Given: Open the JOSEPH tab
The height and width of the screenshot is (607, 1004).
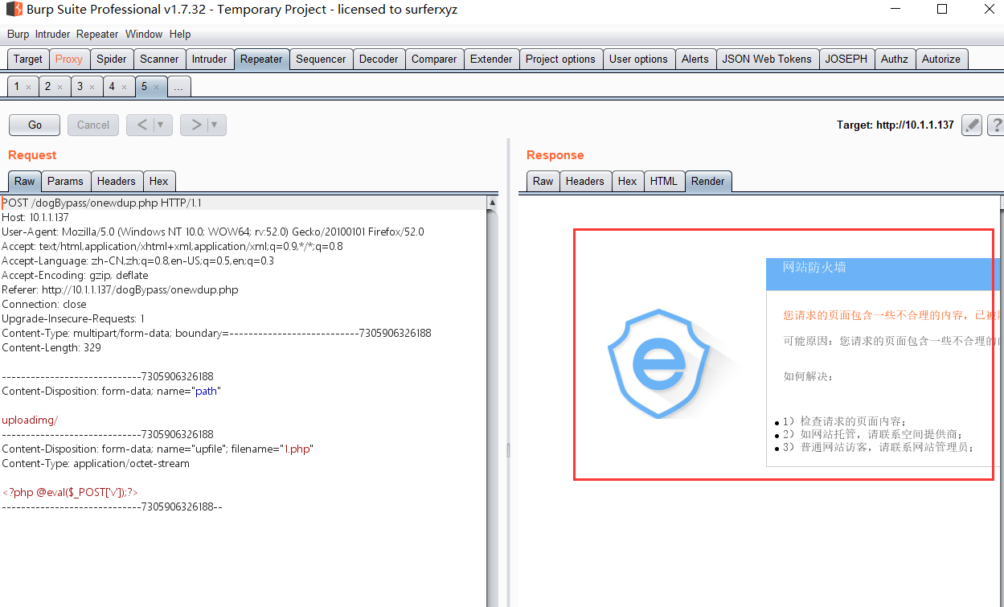Looking at the screenshot, I should coord(846,59).
